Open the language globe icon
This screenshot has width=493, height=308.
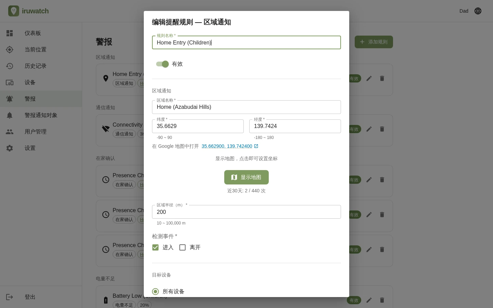[x=478, y=11]
